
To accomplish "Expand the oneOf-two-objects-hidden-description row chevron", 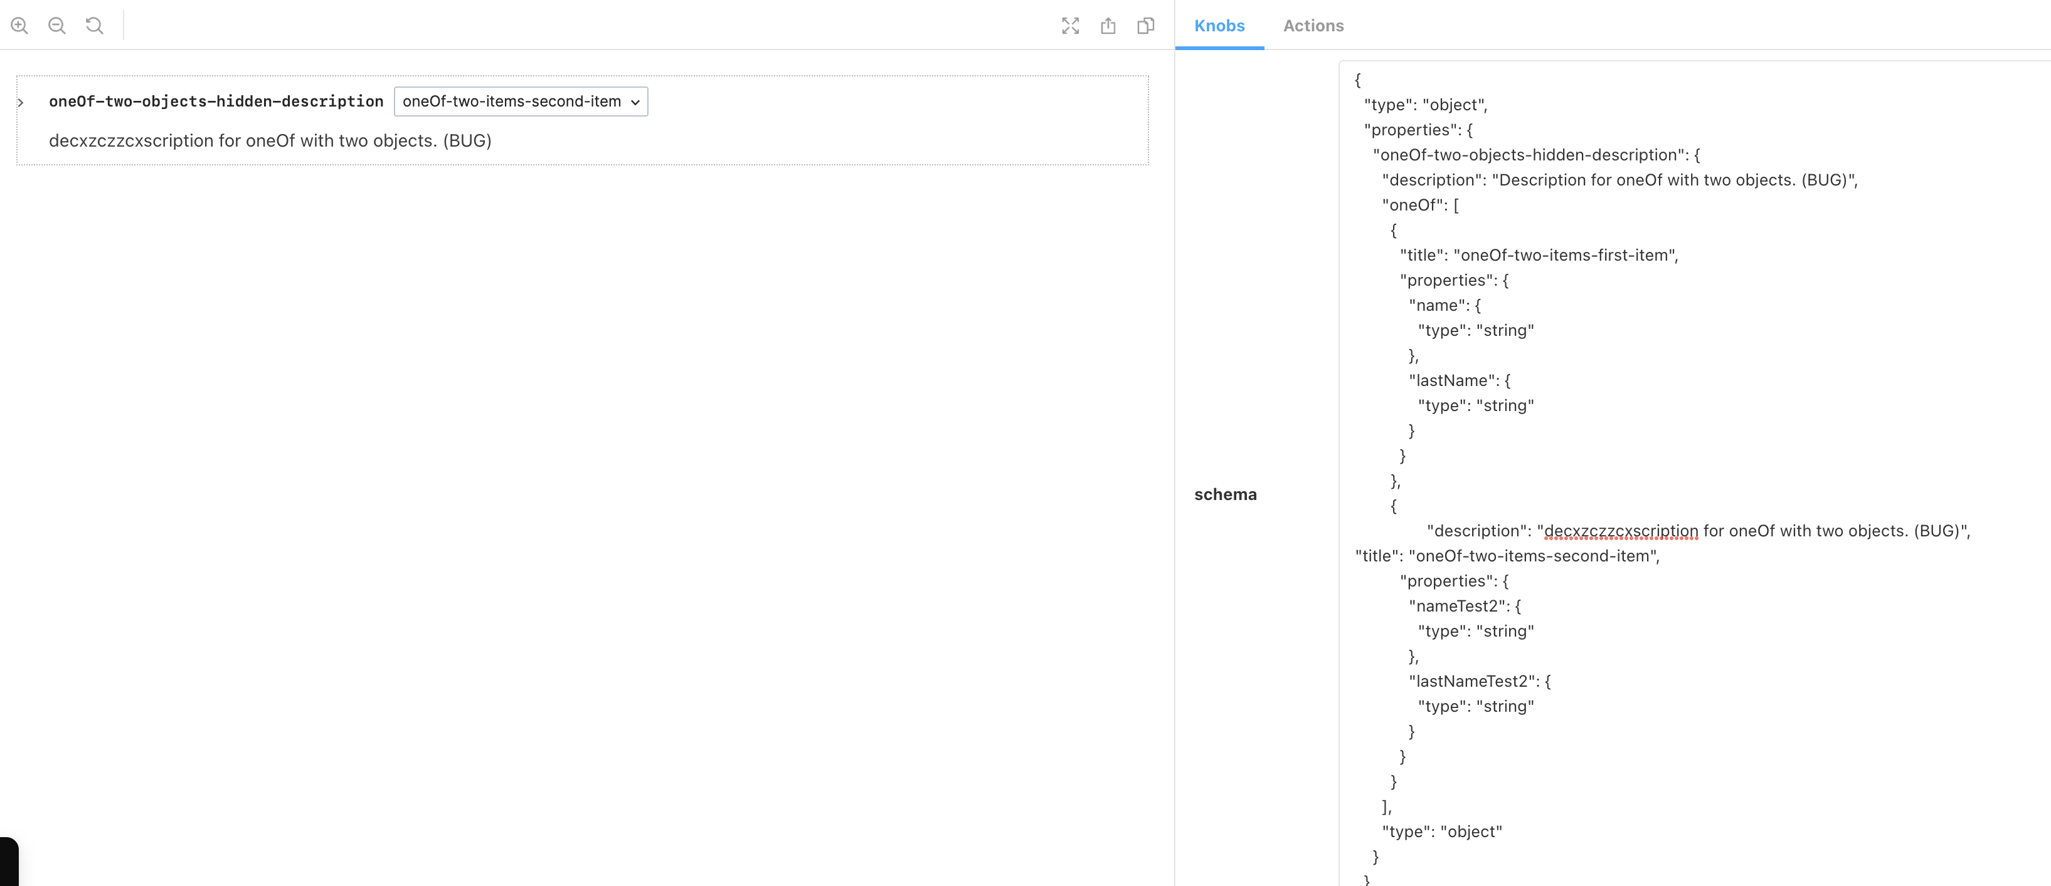I will tap(21, 103).
